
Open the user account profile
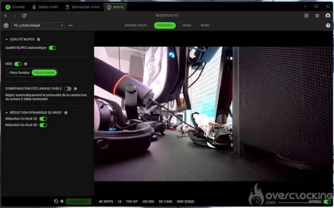tap(328, 16)
